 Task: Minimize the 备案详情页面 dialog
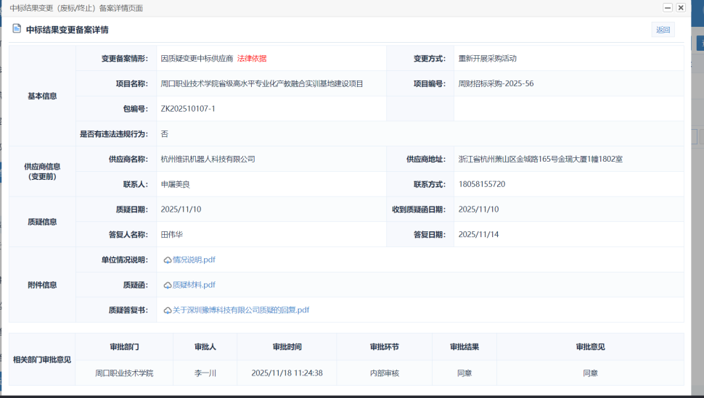(x=667, y=7)
